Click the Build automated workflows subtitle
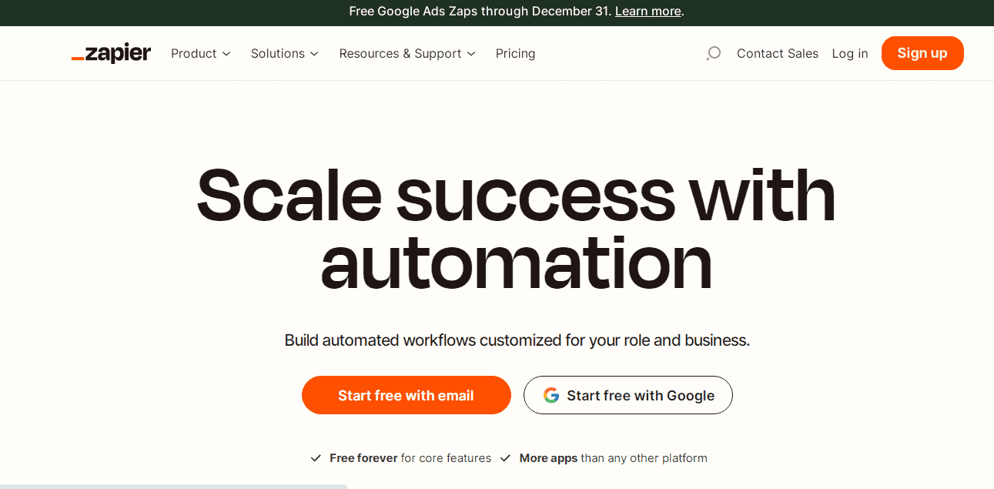The height and width of the screenshot is (489, 994). tap(517, 340)
